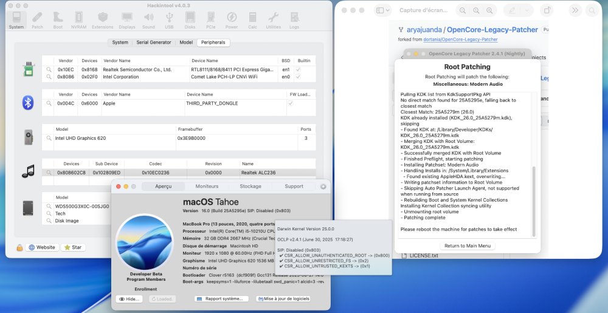
Task: Open the PCIe section in Hackintool
Action: 211,20
